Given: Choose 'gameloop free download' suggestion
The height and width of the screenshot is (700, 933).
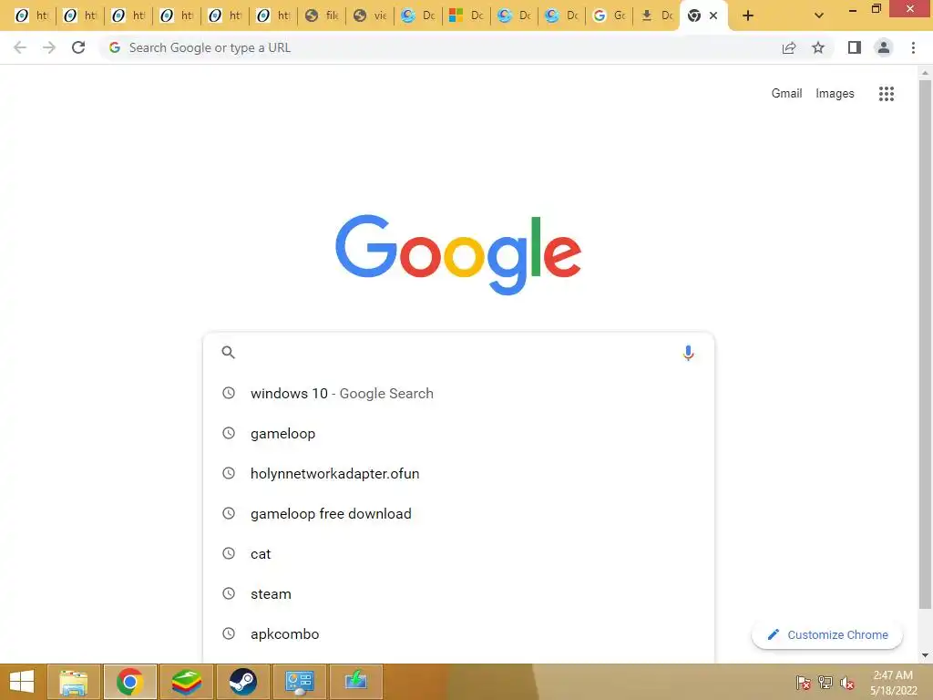Looking at the screenshot, I should [458, 514].
